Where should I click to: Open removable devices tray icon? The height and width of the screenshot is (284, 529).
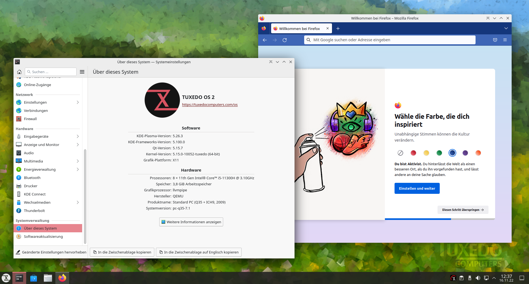click(x=470, y=278)
